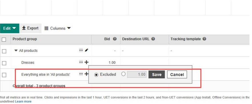Open the ellipsis menu beside All products
252x104 pixels.
[x=81, y=50]
